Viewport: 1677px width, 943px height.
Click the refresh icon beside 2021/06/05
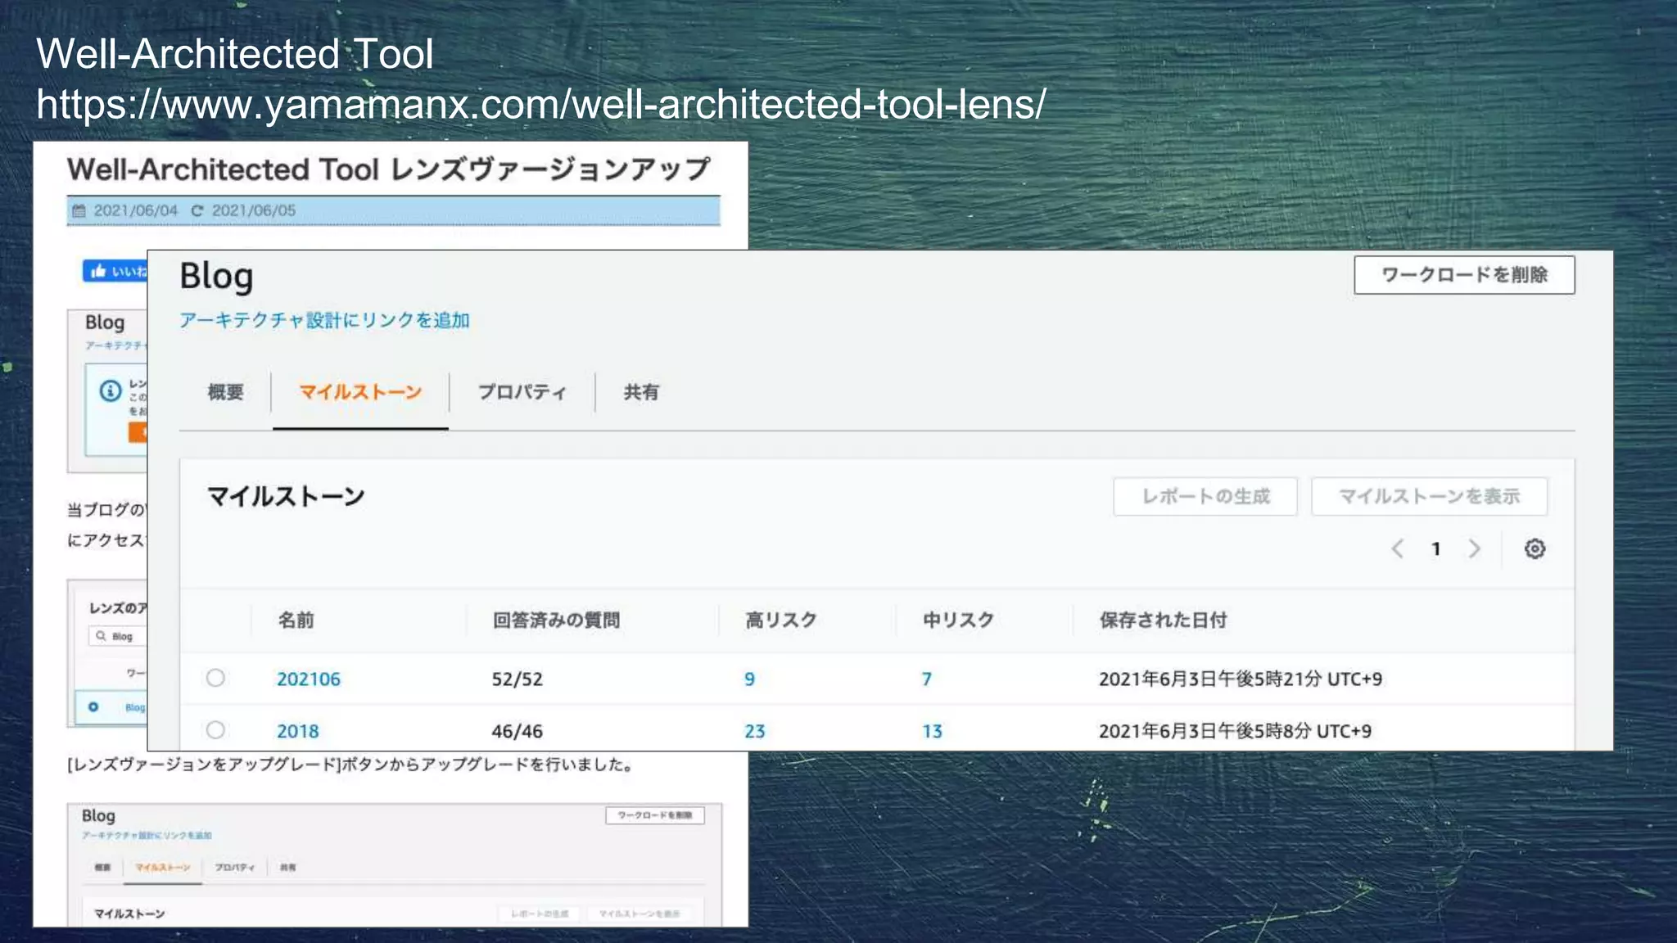point(197,210)
